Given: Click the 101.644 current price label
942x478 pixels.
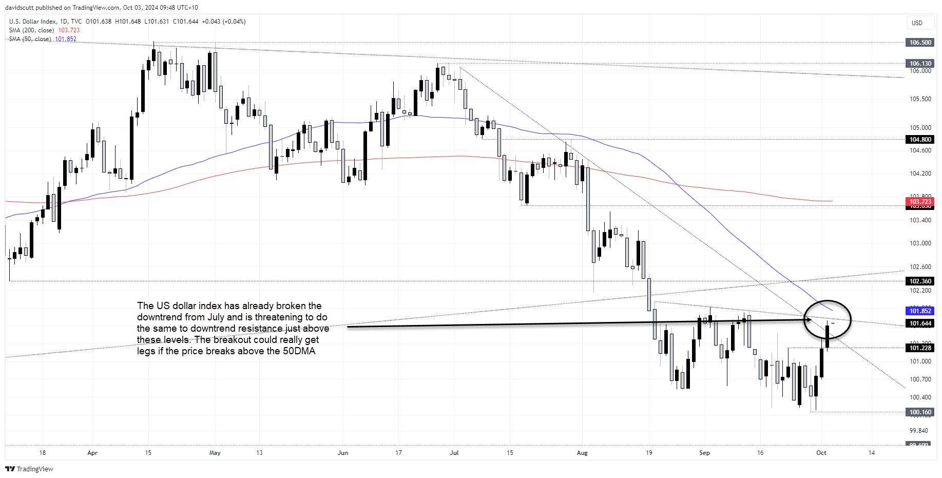Looking at the screenshot, I should click(920, 323).
